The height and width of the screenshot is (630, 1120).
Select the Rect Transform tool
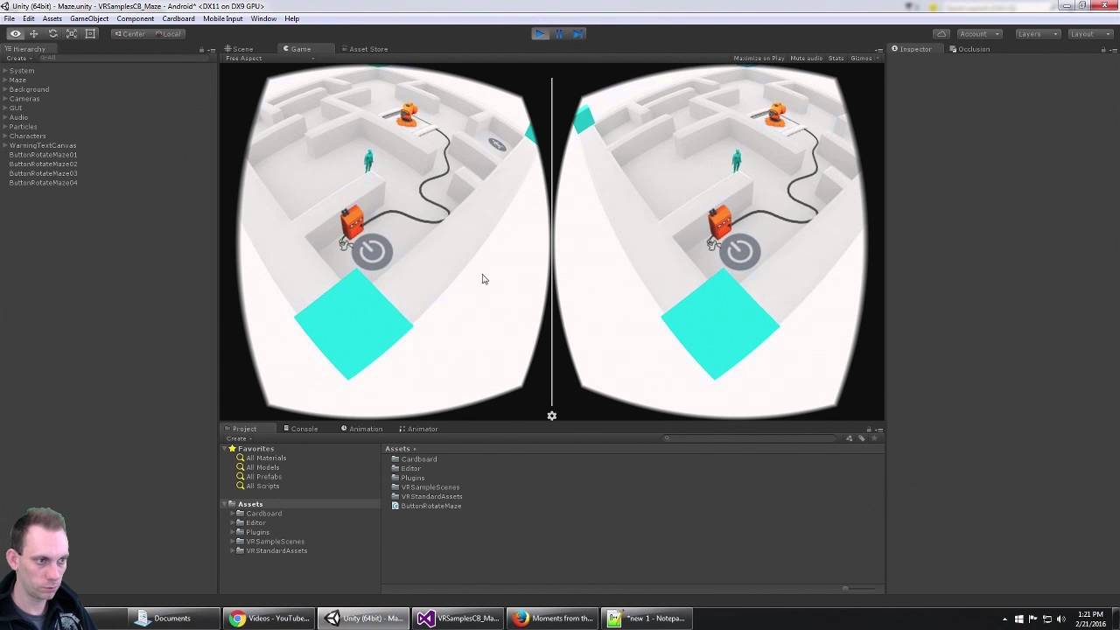(x=91, y=33)
